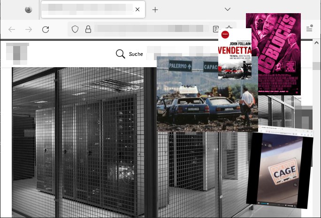Toggle reader view in address bar
Viewport: 321px width, 218px height.
(215, 29)
